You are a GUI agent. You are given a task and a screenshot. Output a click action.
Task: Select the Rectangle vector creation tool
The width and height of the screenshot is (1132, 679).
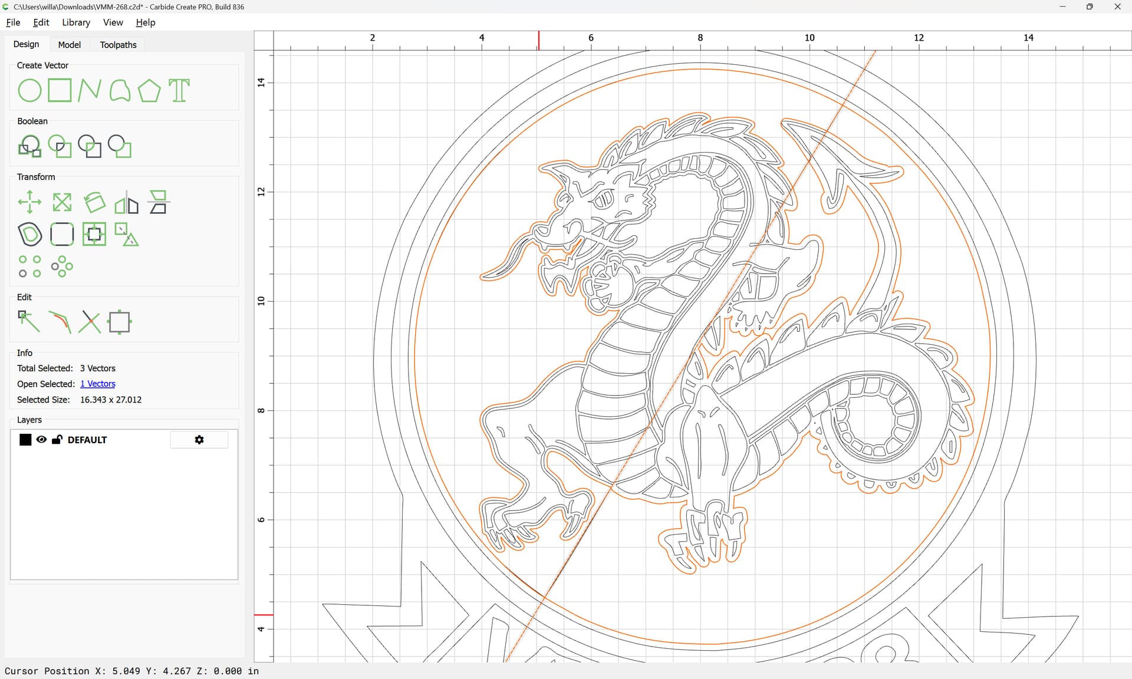point(60,91)
